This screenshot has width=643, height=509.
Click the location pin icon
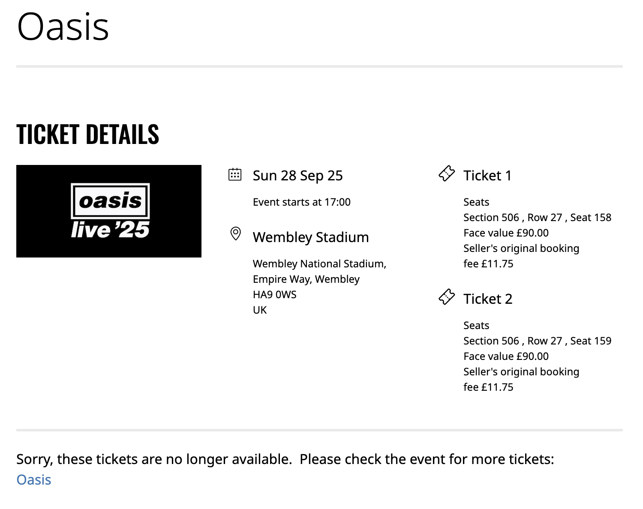pyautogui.click(x=235, y=234)
